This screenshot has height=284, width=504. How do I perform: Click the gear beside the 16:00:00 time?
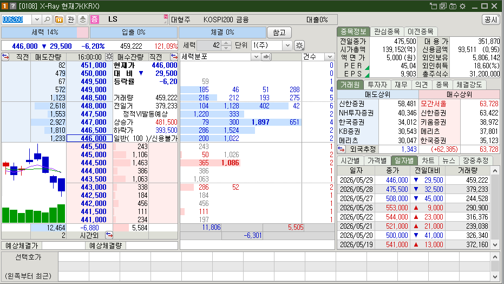click(x=109, y=57)
